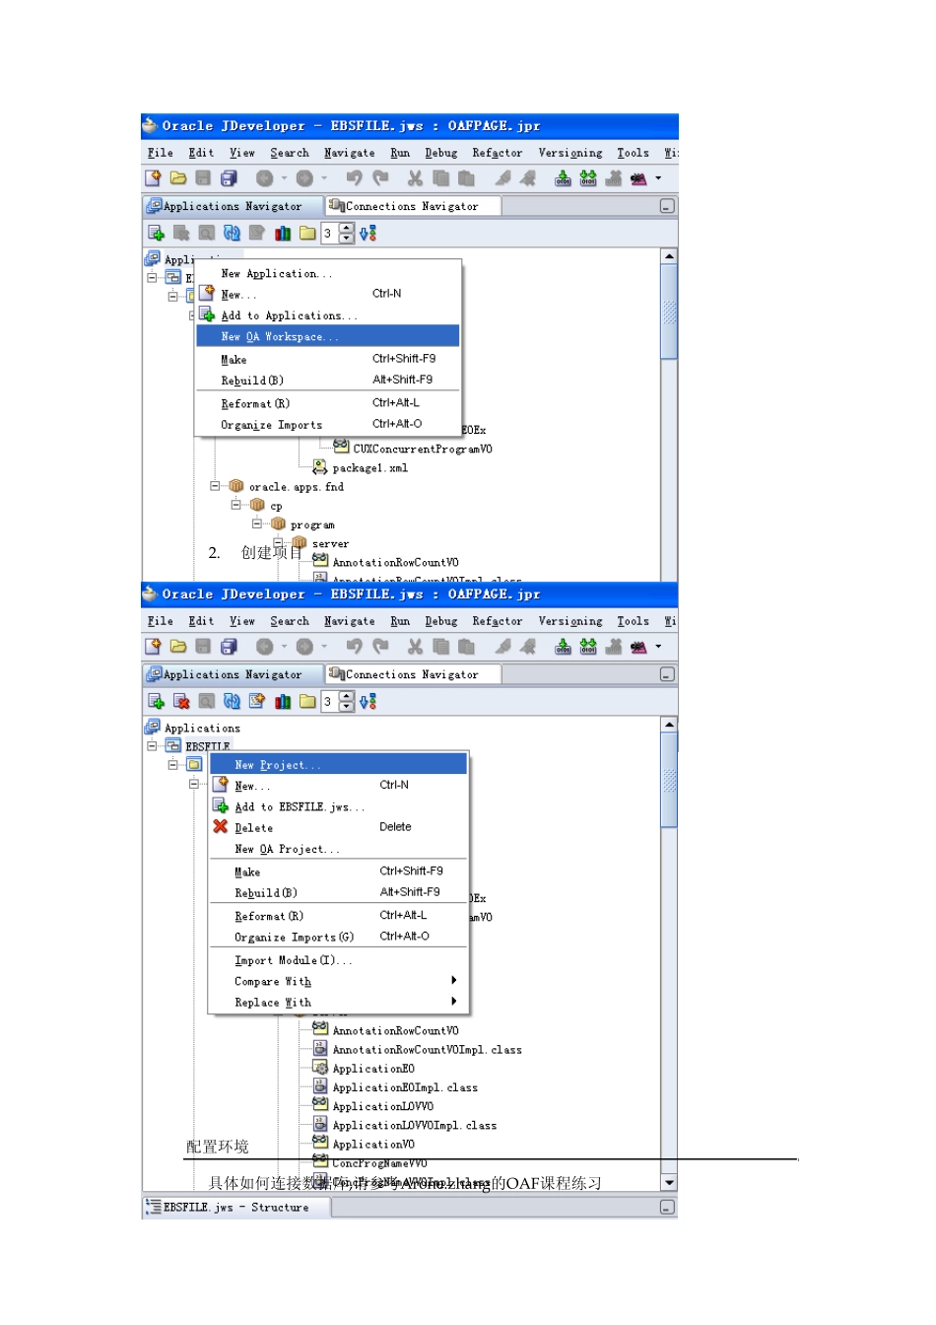This screenshot has height=1325, width=936.
Task: Collapse the EBSFILE workspace node in the lower window
Action: point(153,746)
